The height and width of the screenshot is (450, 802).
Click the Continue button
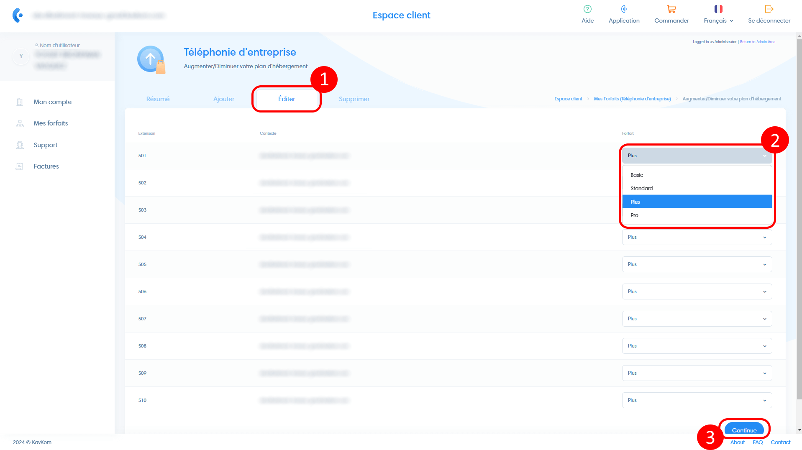click(x=744, y=429)
